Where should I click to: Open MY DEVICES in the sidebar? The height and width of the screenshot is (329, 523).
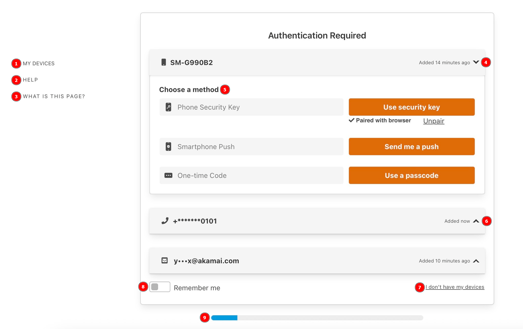[39, 63]
